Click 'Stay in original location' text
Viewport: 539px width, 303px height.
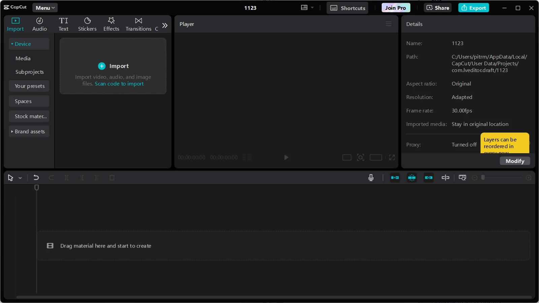coord(480,124)
